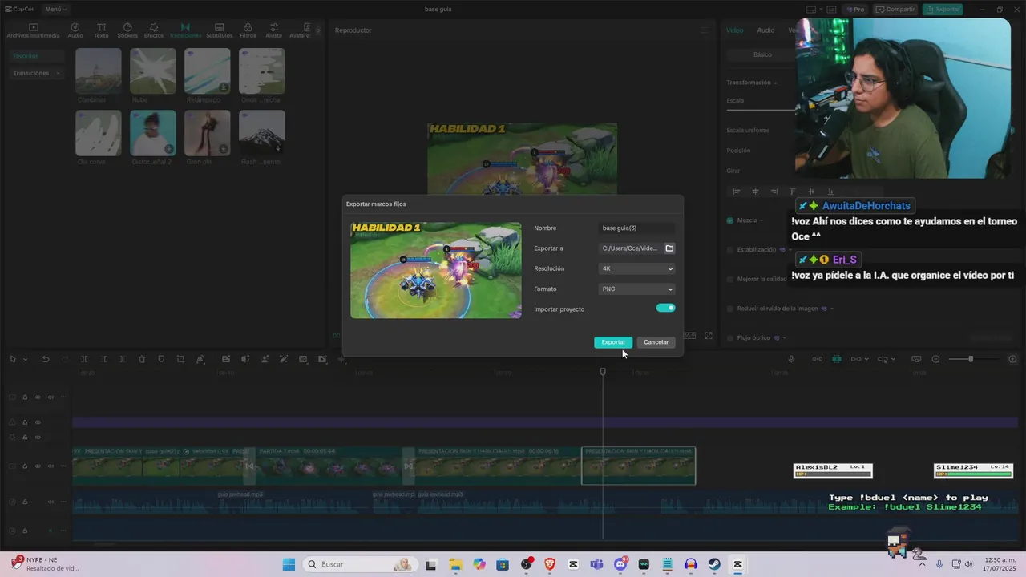Show more tabs with right arrow
This screenshot has width=1026, height=577.
pyautogui.click(x=317, y=30)
